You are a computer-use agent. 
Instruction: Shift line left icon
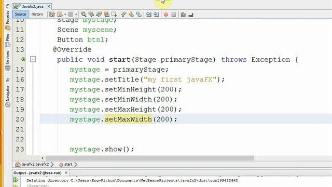[x=149, y=15]
